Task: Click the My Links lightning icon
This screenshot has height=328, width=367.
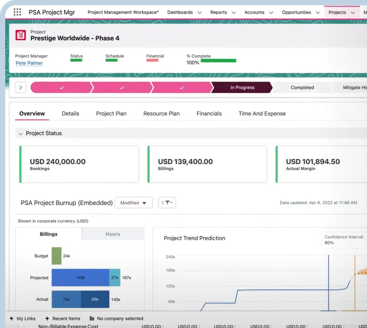Action: coord(12,319)
